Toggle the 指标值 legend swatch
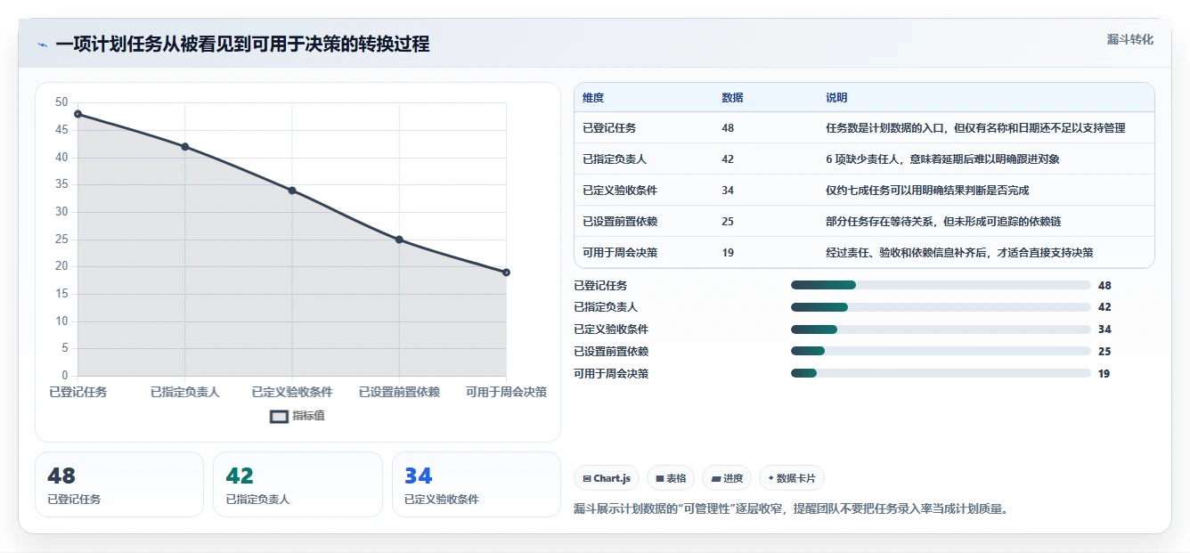Viewport: 1190px width, 553px height. pyautogui.click(x=279, y=416)
